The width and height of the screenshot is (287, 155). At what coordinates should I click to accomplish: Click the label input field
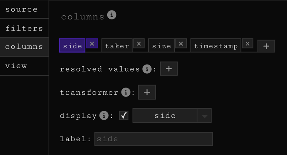coord(153,139)
